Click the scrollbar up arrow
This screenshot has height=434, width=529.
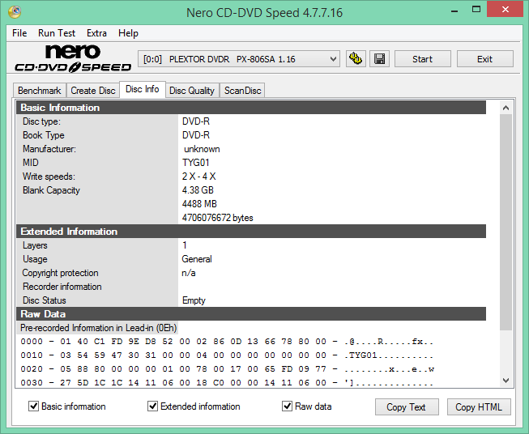tap(506, 108)
